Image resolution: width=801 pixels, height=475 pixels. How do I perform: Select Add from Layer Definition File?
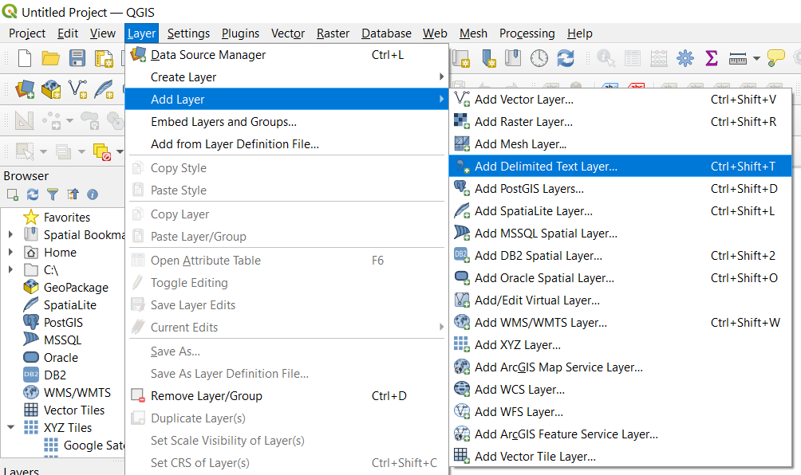tap(286, 144)
